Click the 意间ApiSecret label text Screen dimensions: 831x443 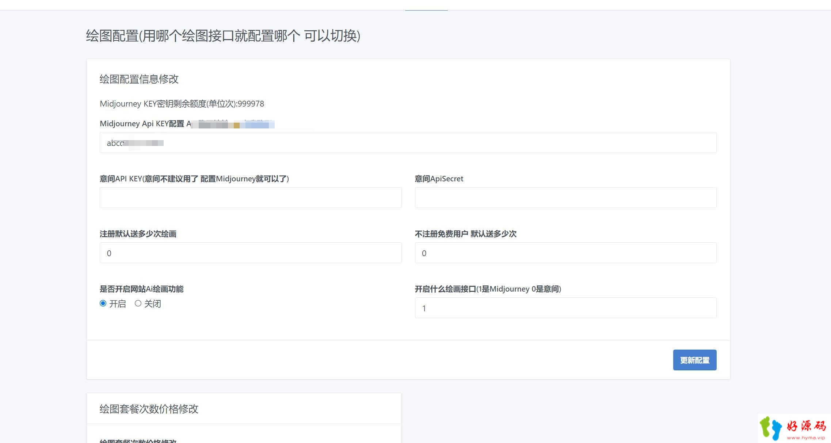tap(439, 179)
